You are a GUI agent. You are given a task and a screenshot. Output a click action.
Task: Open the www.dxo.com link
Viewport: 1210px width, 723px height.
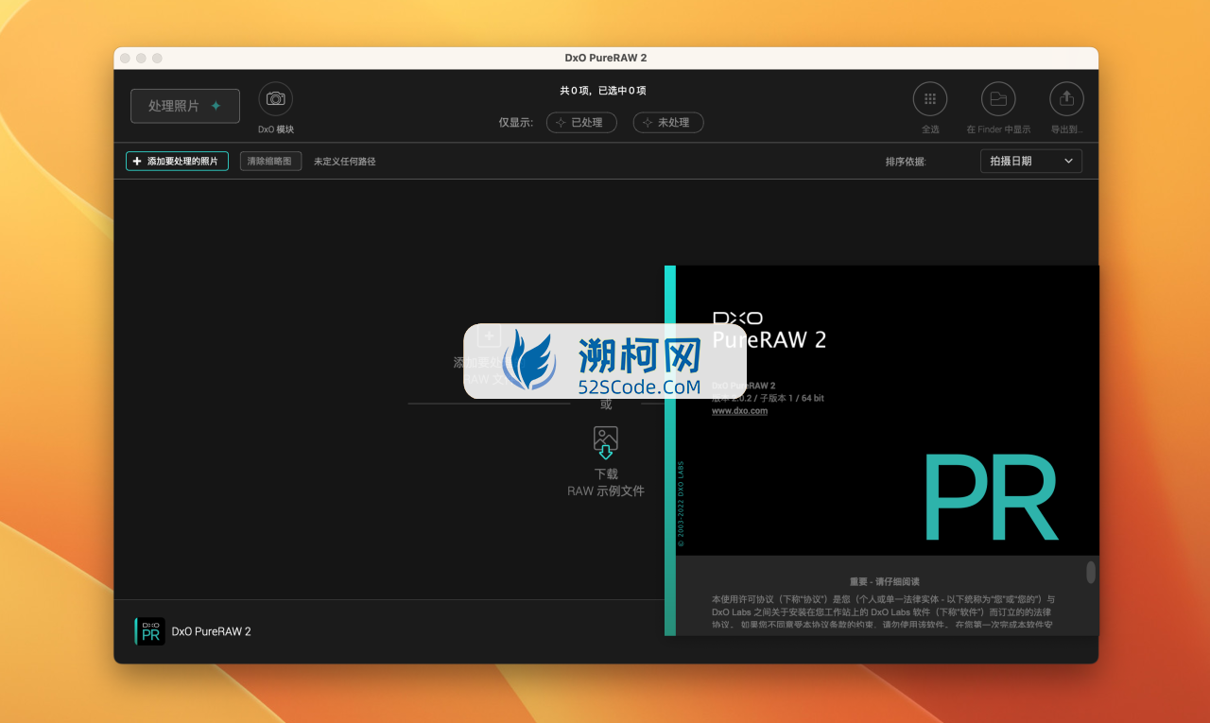coord(739,411)
